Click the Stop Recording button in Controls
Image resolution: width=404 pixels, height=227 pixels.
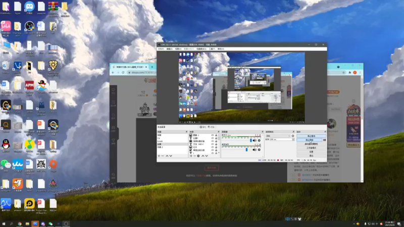coord(310,140)
